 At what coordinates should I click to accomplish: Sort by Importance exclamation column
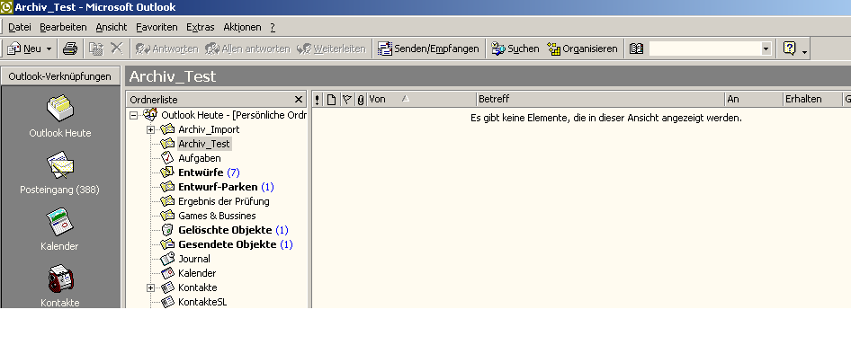[318, 99]
